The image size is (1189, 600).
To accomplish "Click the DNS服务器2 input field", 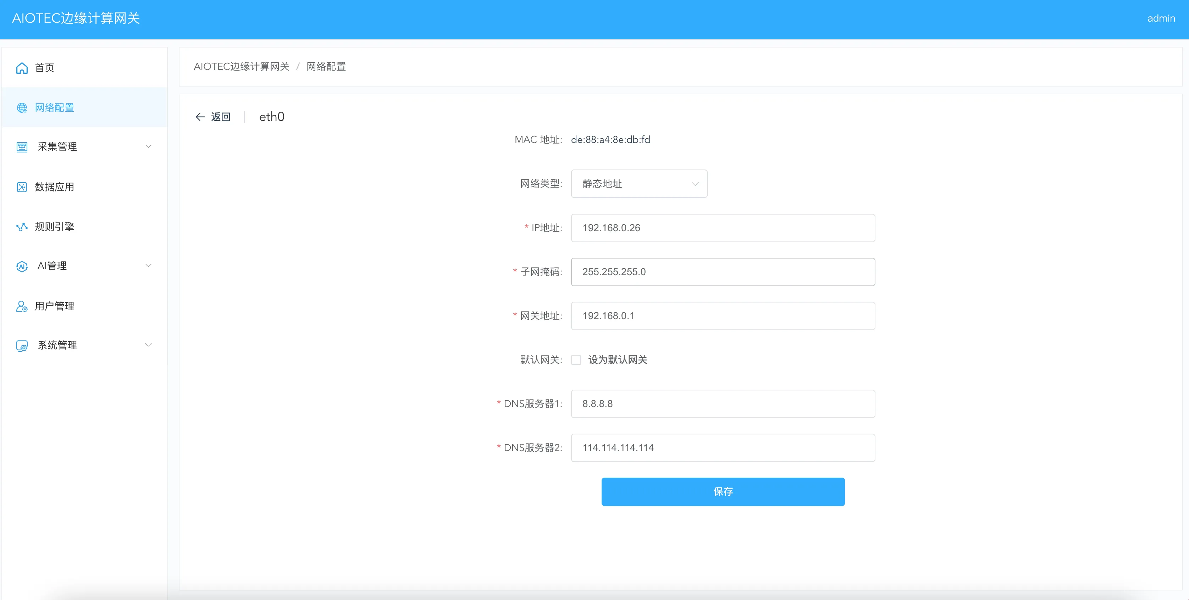I will [x=722, y=447].
